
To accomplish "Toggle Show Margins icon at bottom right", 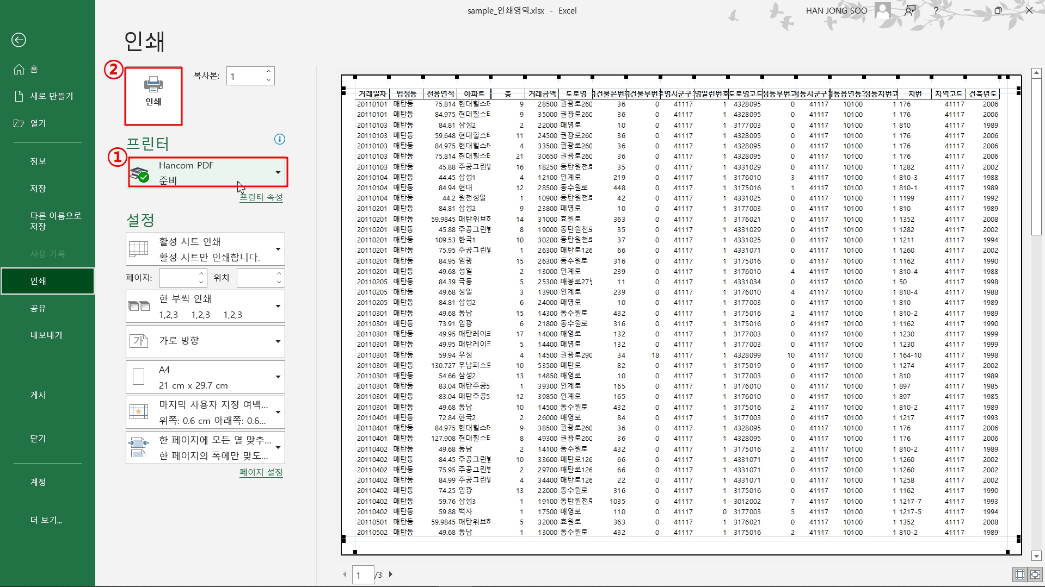I will tap(1020, 574).
